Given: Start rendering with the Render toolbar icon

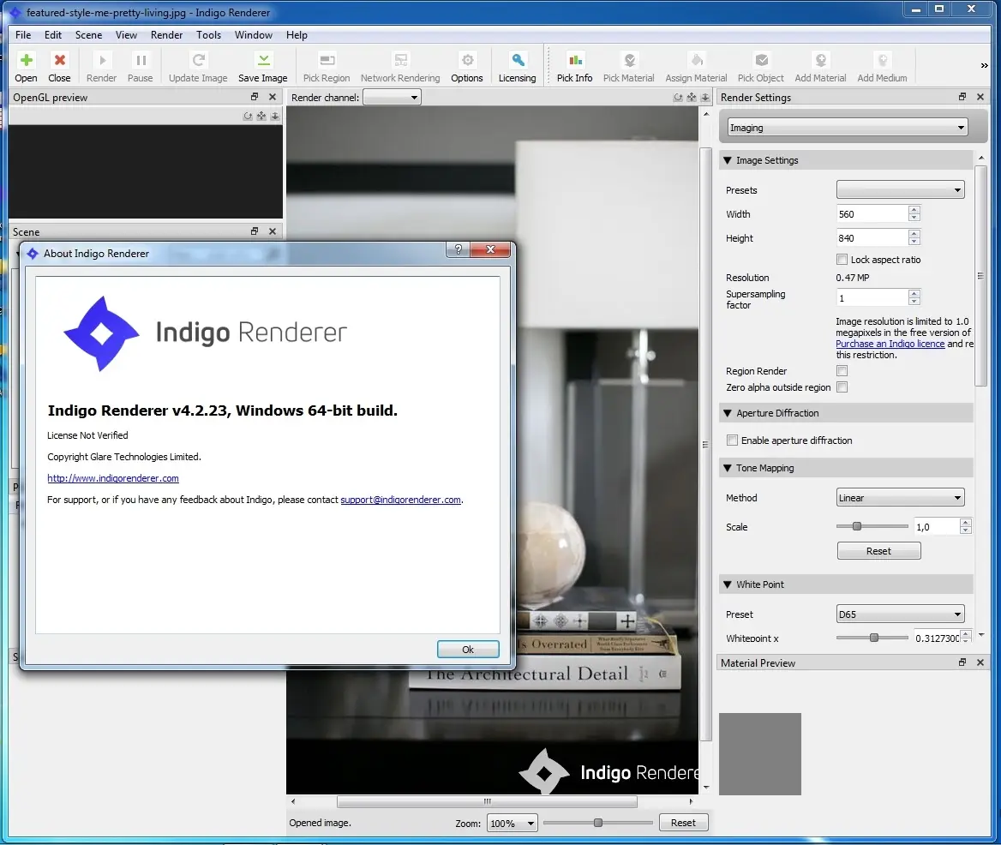Looking at the screenshot, I should 101,67.
